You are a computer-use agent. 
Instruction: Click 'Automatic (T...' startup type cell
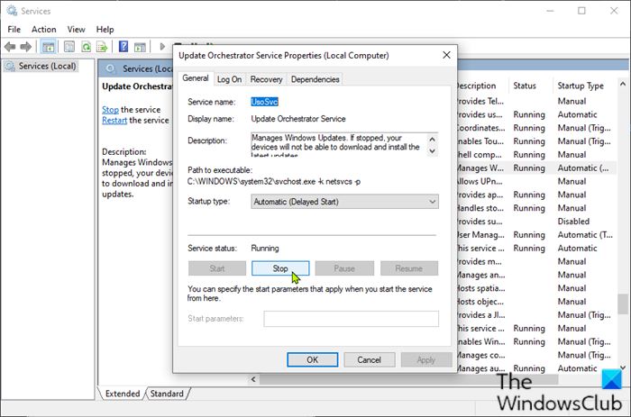point(585,235)
